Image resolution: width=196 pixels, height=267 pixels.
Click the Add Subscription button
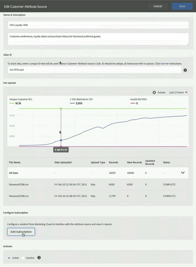[x=21, y=232]
